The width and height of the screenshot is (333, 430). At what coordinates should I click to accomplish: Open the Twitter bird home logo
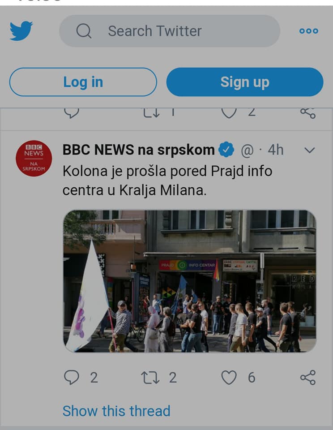coord(21,30)
